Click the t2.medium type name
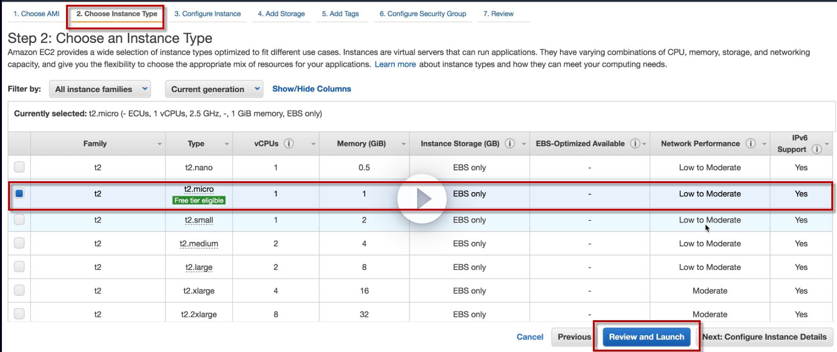The height and width of the screenshot is (352, 837). point(199,244)
